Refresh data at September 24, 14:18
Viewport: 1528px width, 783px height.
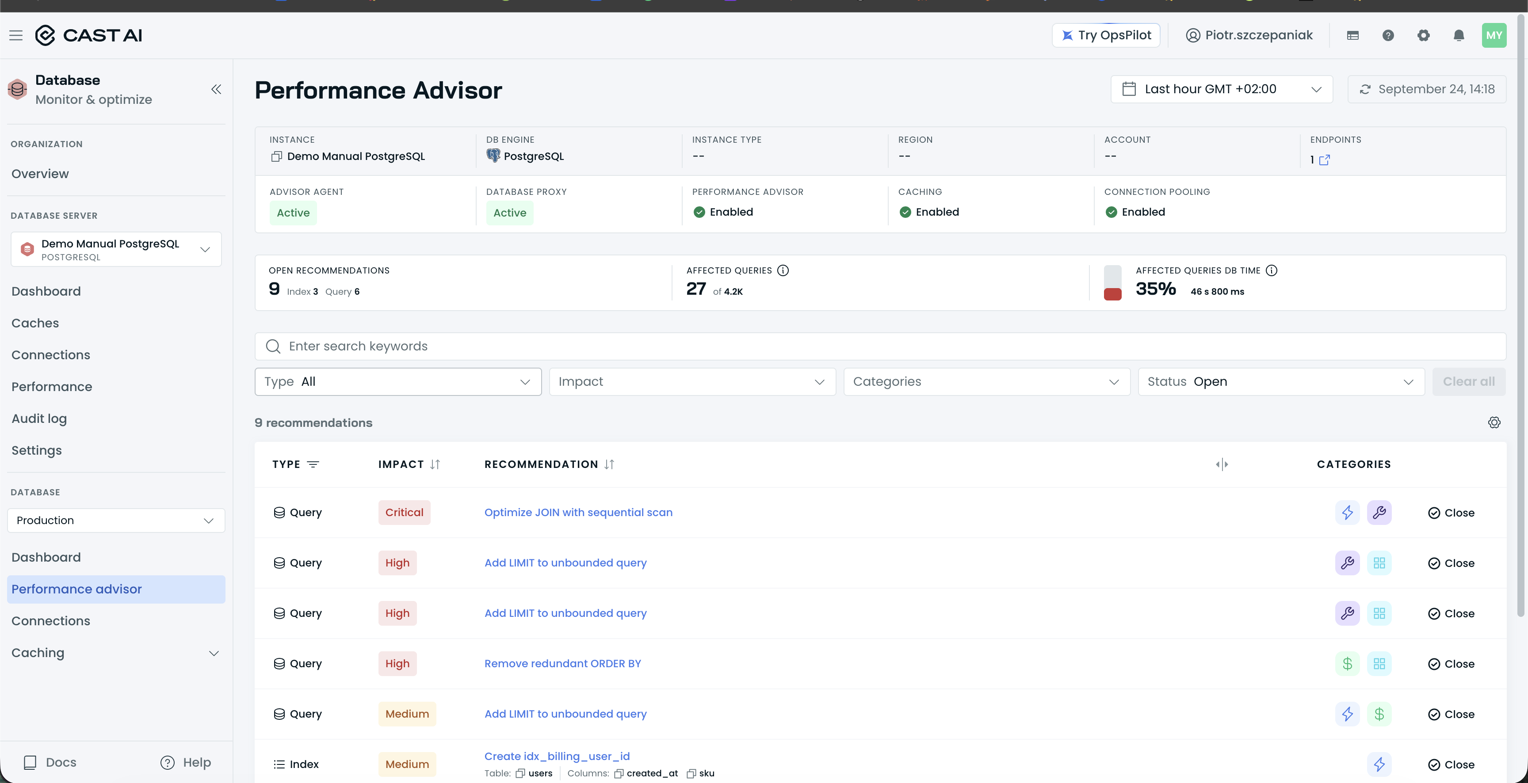click(x=1427, y=90)
